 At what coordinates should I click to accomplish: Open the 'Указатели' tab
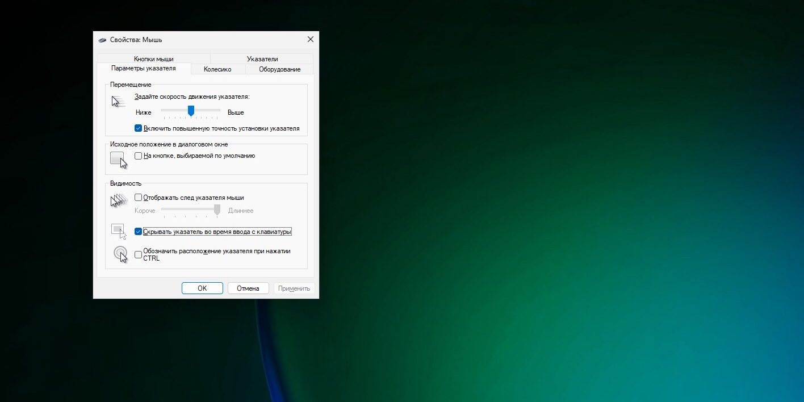pos(262,59)
